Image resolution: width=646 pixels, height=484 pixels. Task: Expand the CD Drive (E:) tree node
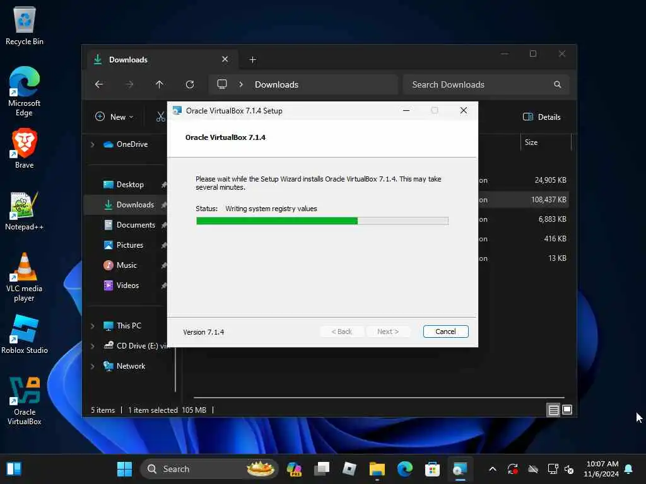[x=92, y=346]
